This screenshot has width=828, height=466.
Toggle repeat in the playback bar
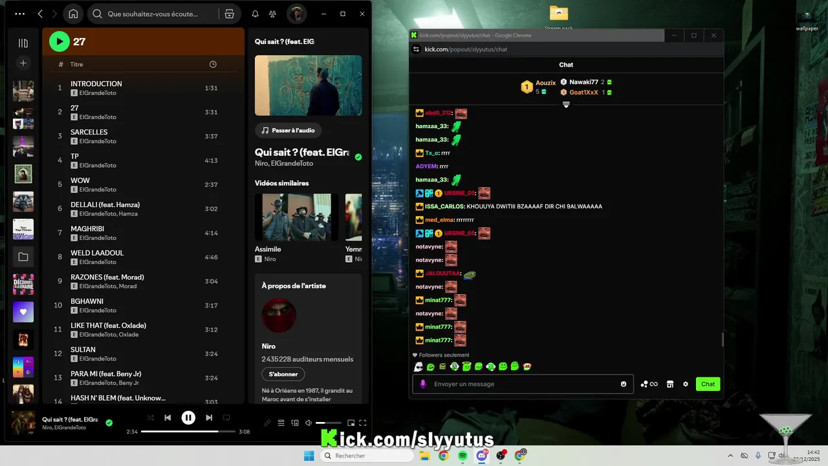(x=226, y=417)
